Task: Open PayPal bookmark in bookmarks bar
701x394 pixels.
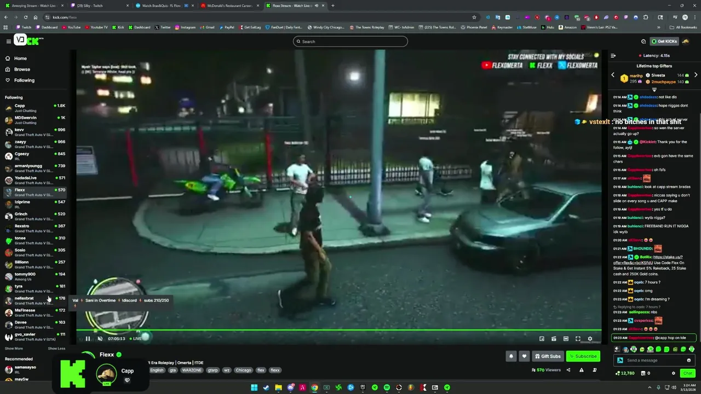Action: 227,27
